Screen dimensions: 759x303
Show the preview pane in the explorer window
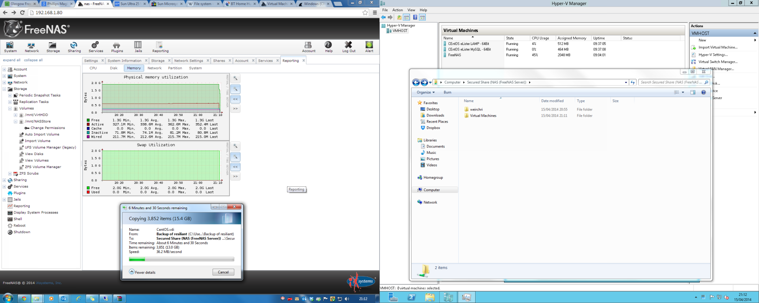point(693,92)
